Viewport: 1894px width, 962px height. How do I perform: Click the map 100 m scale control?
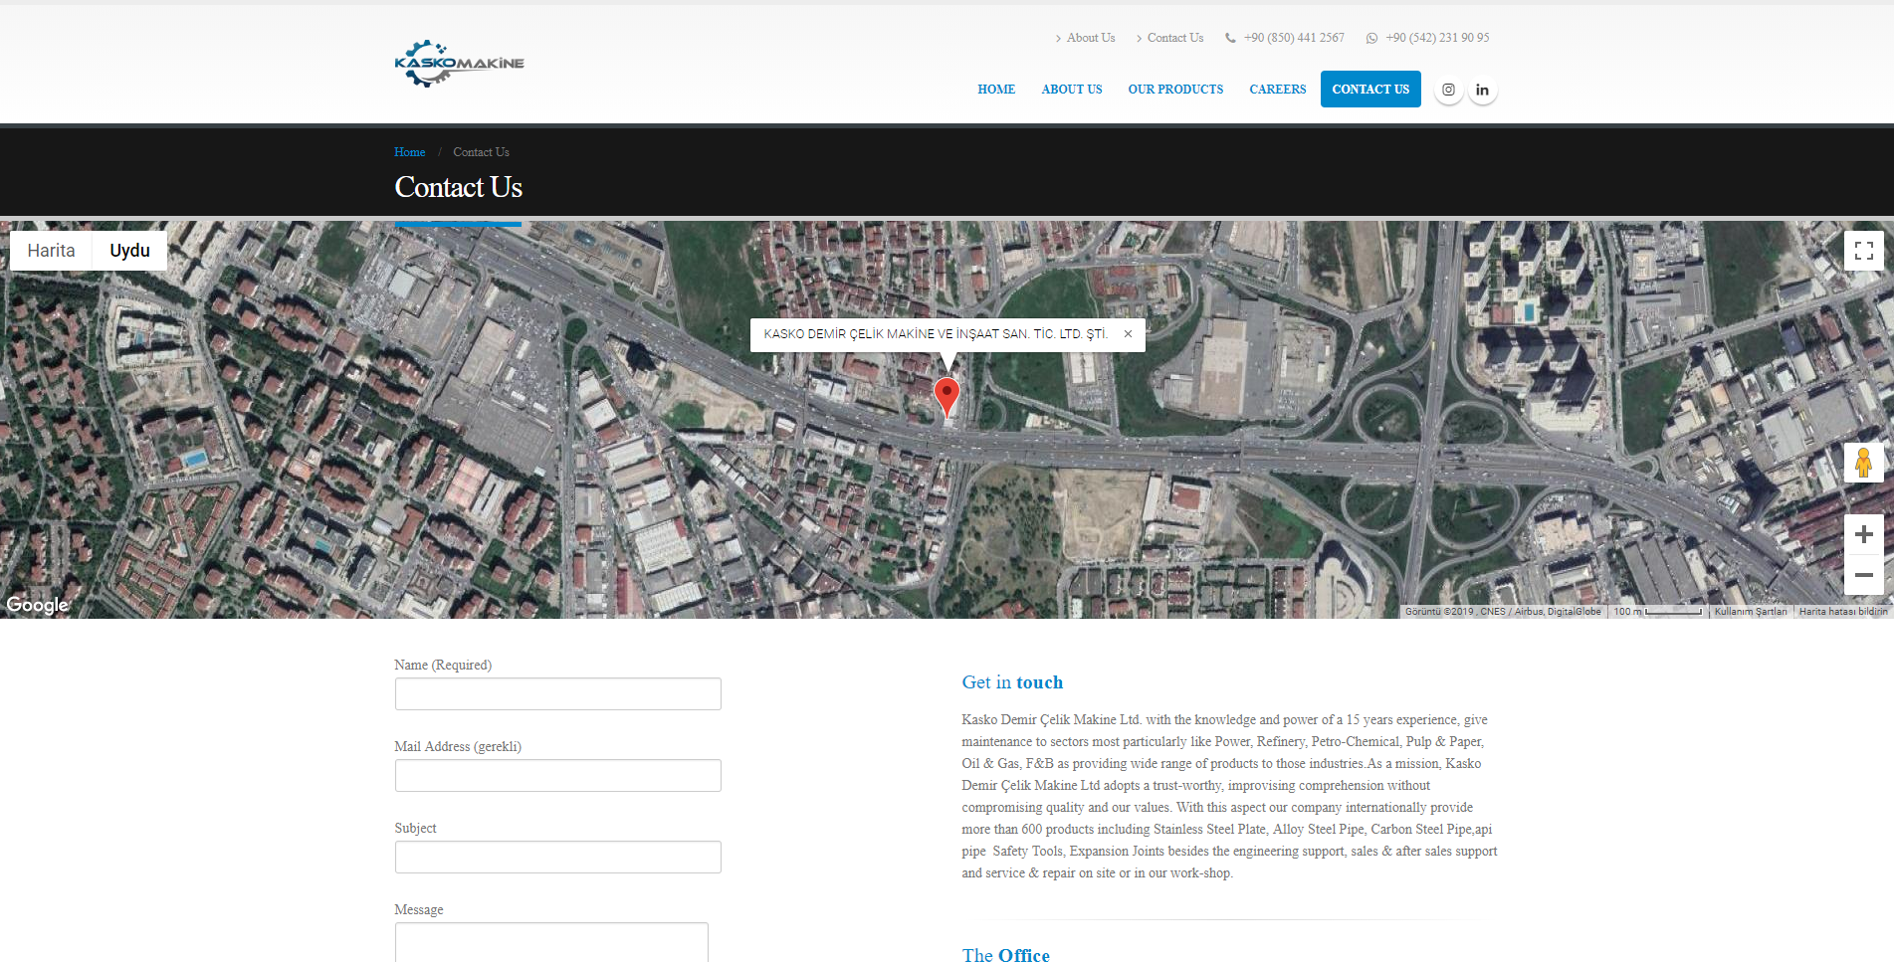click(1657, 612)
